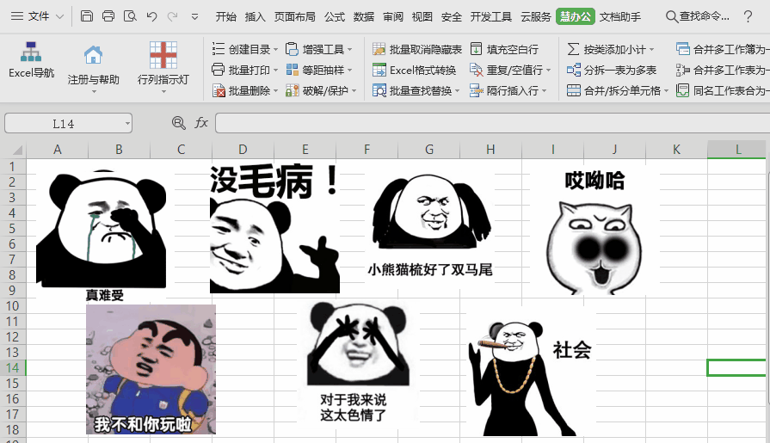Expand the 创建目录 dropdown arrow
Viewport: 770px width, 443px height.
[275, 50]
